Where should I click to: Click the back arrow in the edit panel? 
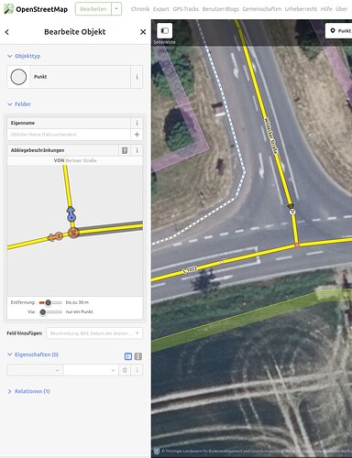[x=7, y=32]
